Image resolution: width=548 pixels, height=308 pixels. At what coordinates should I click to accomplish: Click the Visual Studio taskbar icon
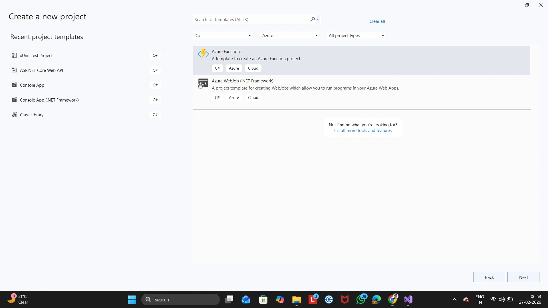408,299
